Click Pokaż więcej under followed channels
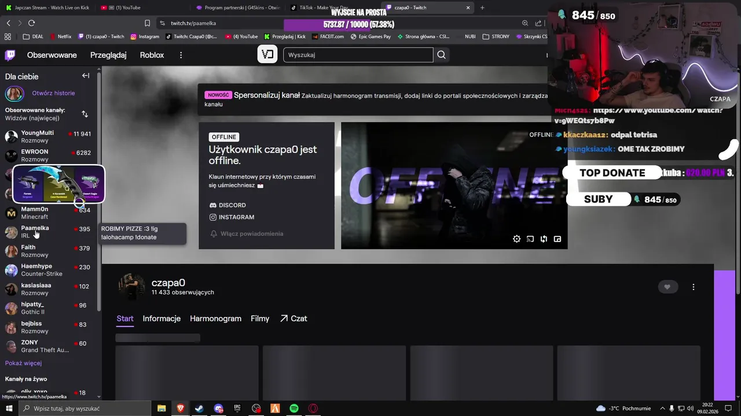Image resolution: width=741 pixels, height=416 pixels. tap(23, 363)
